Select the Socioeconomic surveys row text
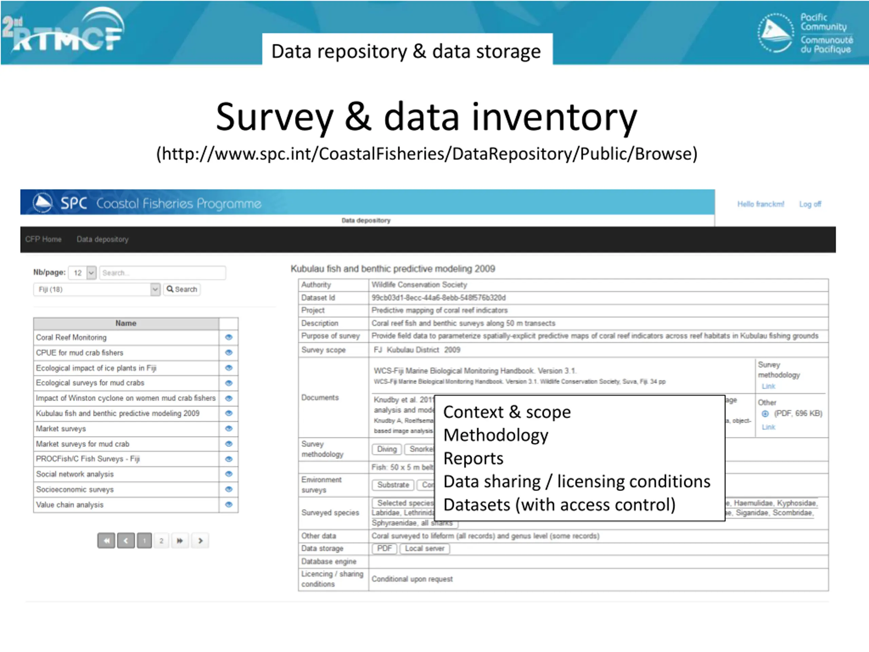The image size is (869, 652). pos(75,490)
